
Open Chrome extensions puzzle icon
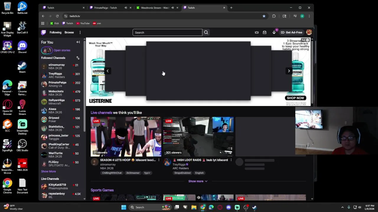(274, 16)
